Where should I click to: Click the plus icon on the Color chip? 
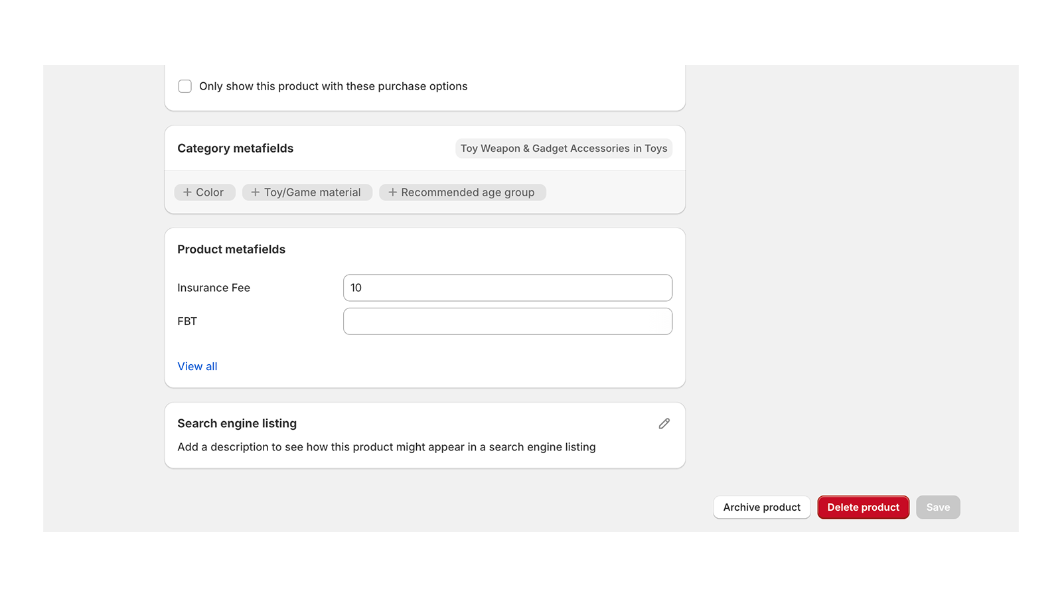coord(187,192)
